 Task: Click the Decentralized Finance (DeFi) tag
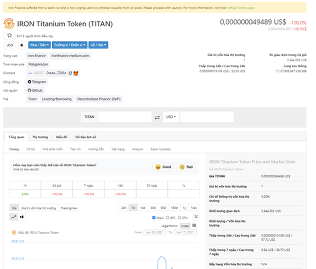click(x=99, y=99)
